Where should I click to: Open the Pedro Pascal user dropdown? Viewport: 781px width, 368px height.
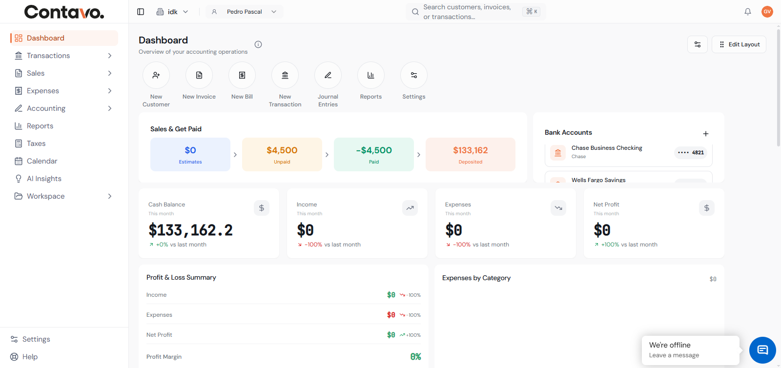(x=244, y=12)
